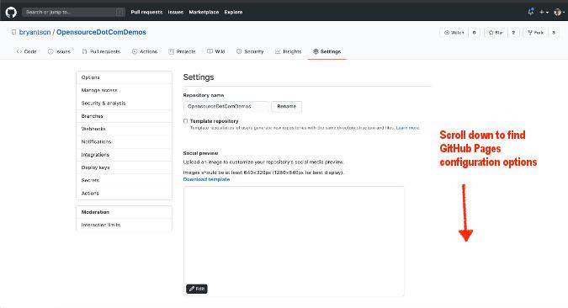Open Issues in top navigation
The width and height of the screenshot is (568, 308).
176,12
